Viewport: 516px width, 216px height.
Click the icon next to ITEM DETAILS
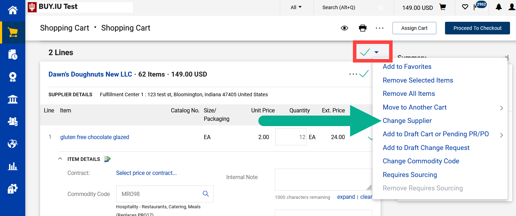[x=108, y=159]
